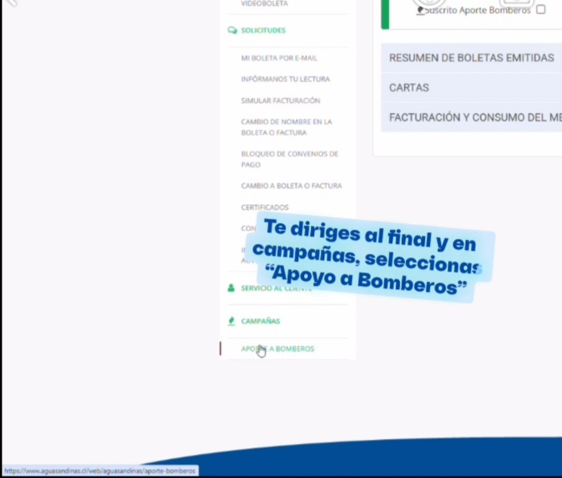Open Simular Facturación option
The image size is (562, 478).
coord(280,101)
